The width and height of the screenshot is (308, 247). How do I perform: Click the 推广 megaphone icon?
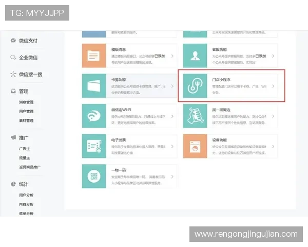13,137
